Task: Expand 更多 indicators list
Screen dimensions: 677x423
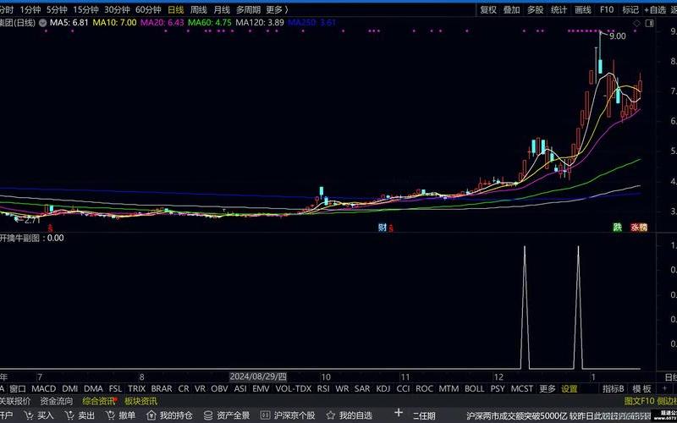Action: coord(548,389)
